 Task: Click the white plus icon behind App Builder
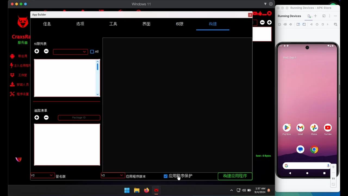pos(269,22)
